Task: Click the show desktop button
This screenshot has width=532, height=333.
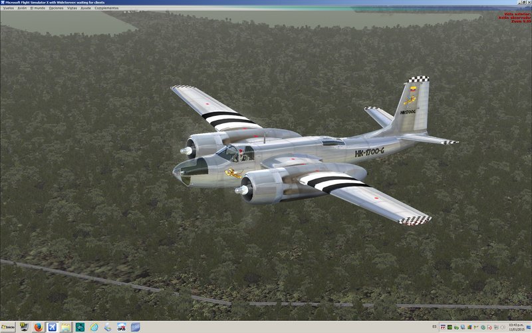Action: [530, 327]
